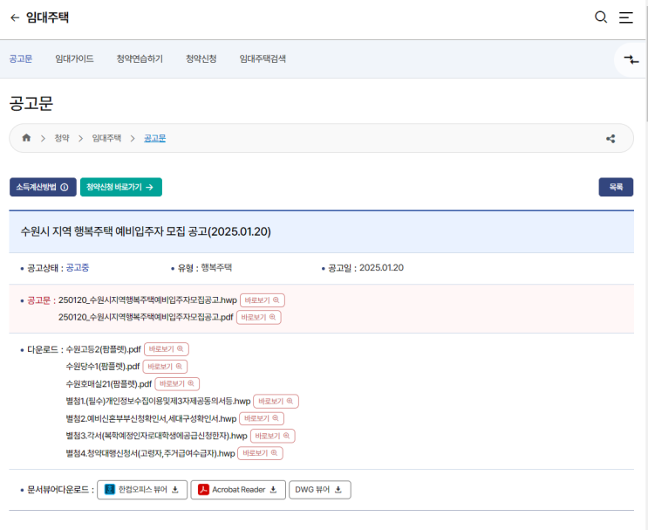Click the download icon on DWG 뷰어
Screen dimensions: 648x530
[x=338, y=490]
